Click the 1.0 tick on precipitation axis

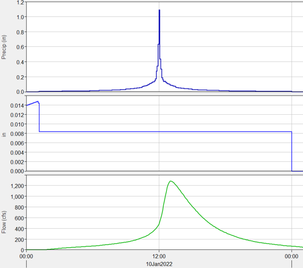pos(20,17)
